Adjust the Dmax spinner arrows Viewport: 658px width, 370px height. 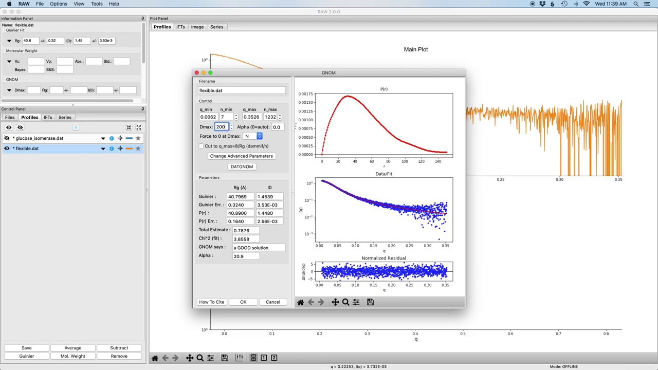231,127
